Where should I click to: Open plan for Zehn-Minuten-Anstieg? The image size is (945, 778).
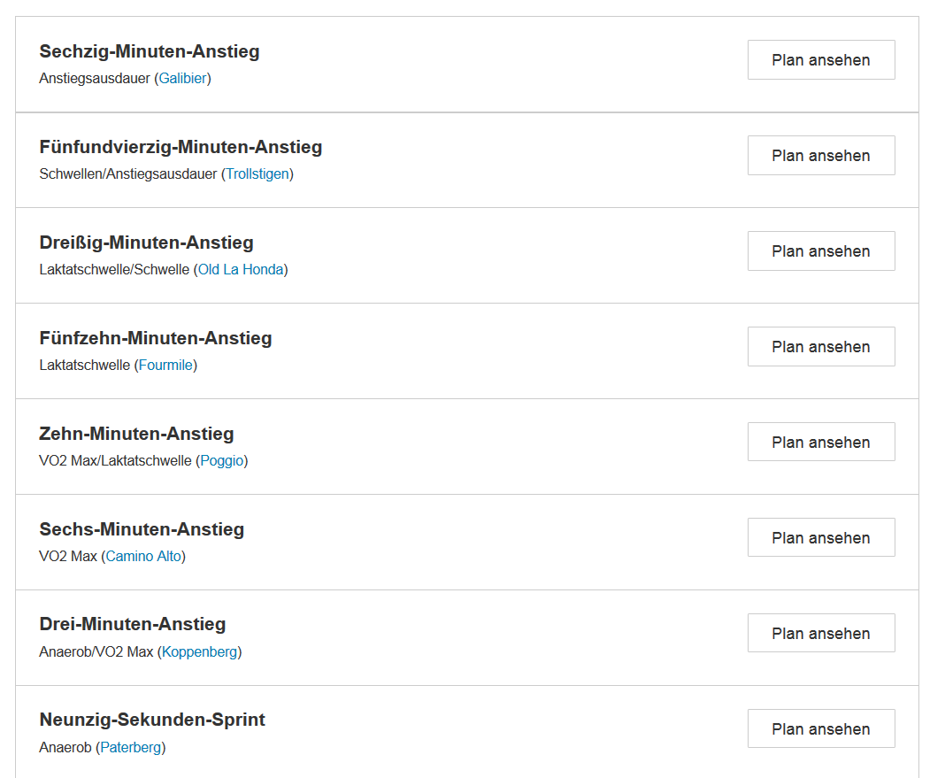[820, 443]
